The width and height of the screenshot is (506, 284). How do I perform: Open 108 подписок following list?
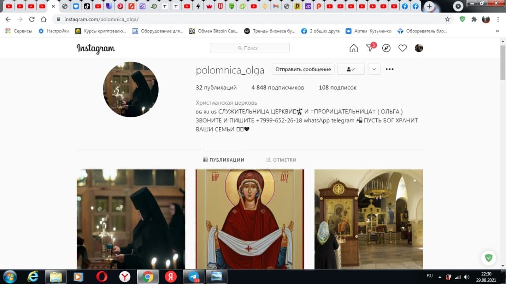[338, 88]
